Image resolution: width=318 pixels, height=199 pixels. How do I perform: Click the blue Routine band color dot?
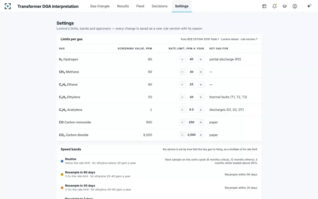62,161
